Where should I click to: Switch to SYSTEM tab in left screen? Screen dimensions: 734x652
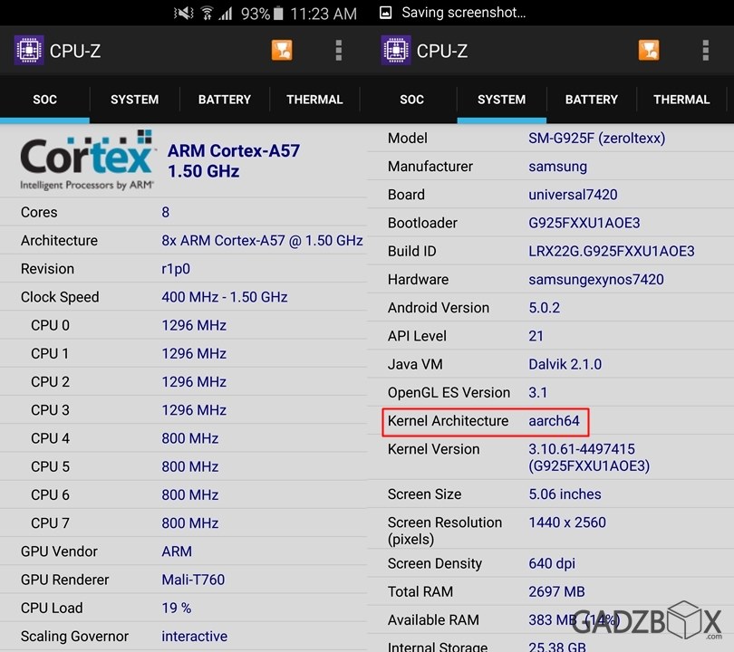[134, 100]
